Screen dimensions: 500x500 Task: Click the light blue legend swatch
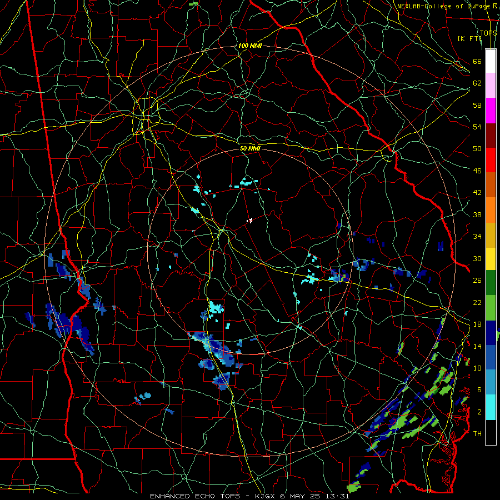click(x=491, y=382)
